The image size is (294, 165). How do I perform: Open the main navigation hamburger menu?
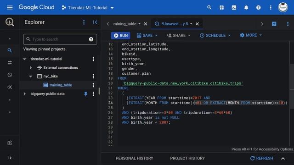tap(10, 7)
